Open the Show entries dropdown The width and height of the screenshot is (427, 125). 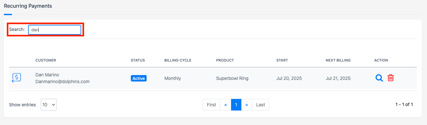click(49, 105)
